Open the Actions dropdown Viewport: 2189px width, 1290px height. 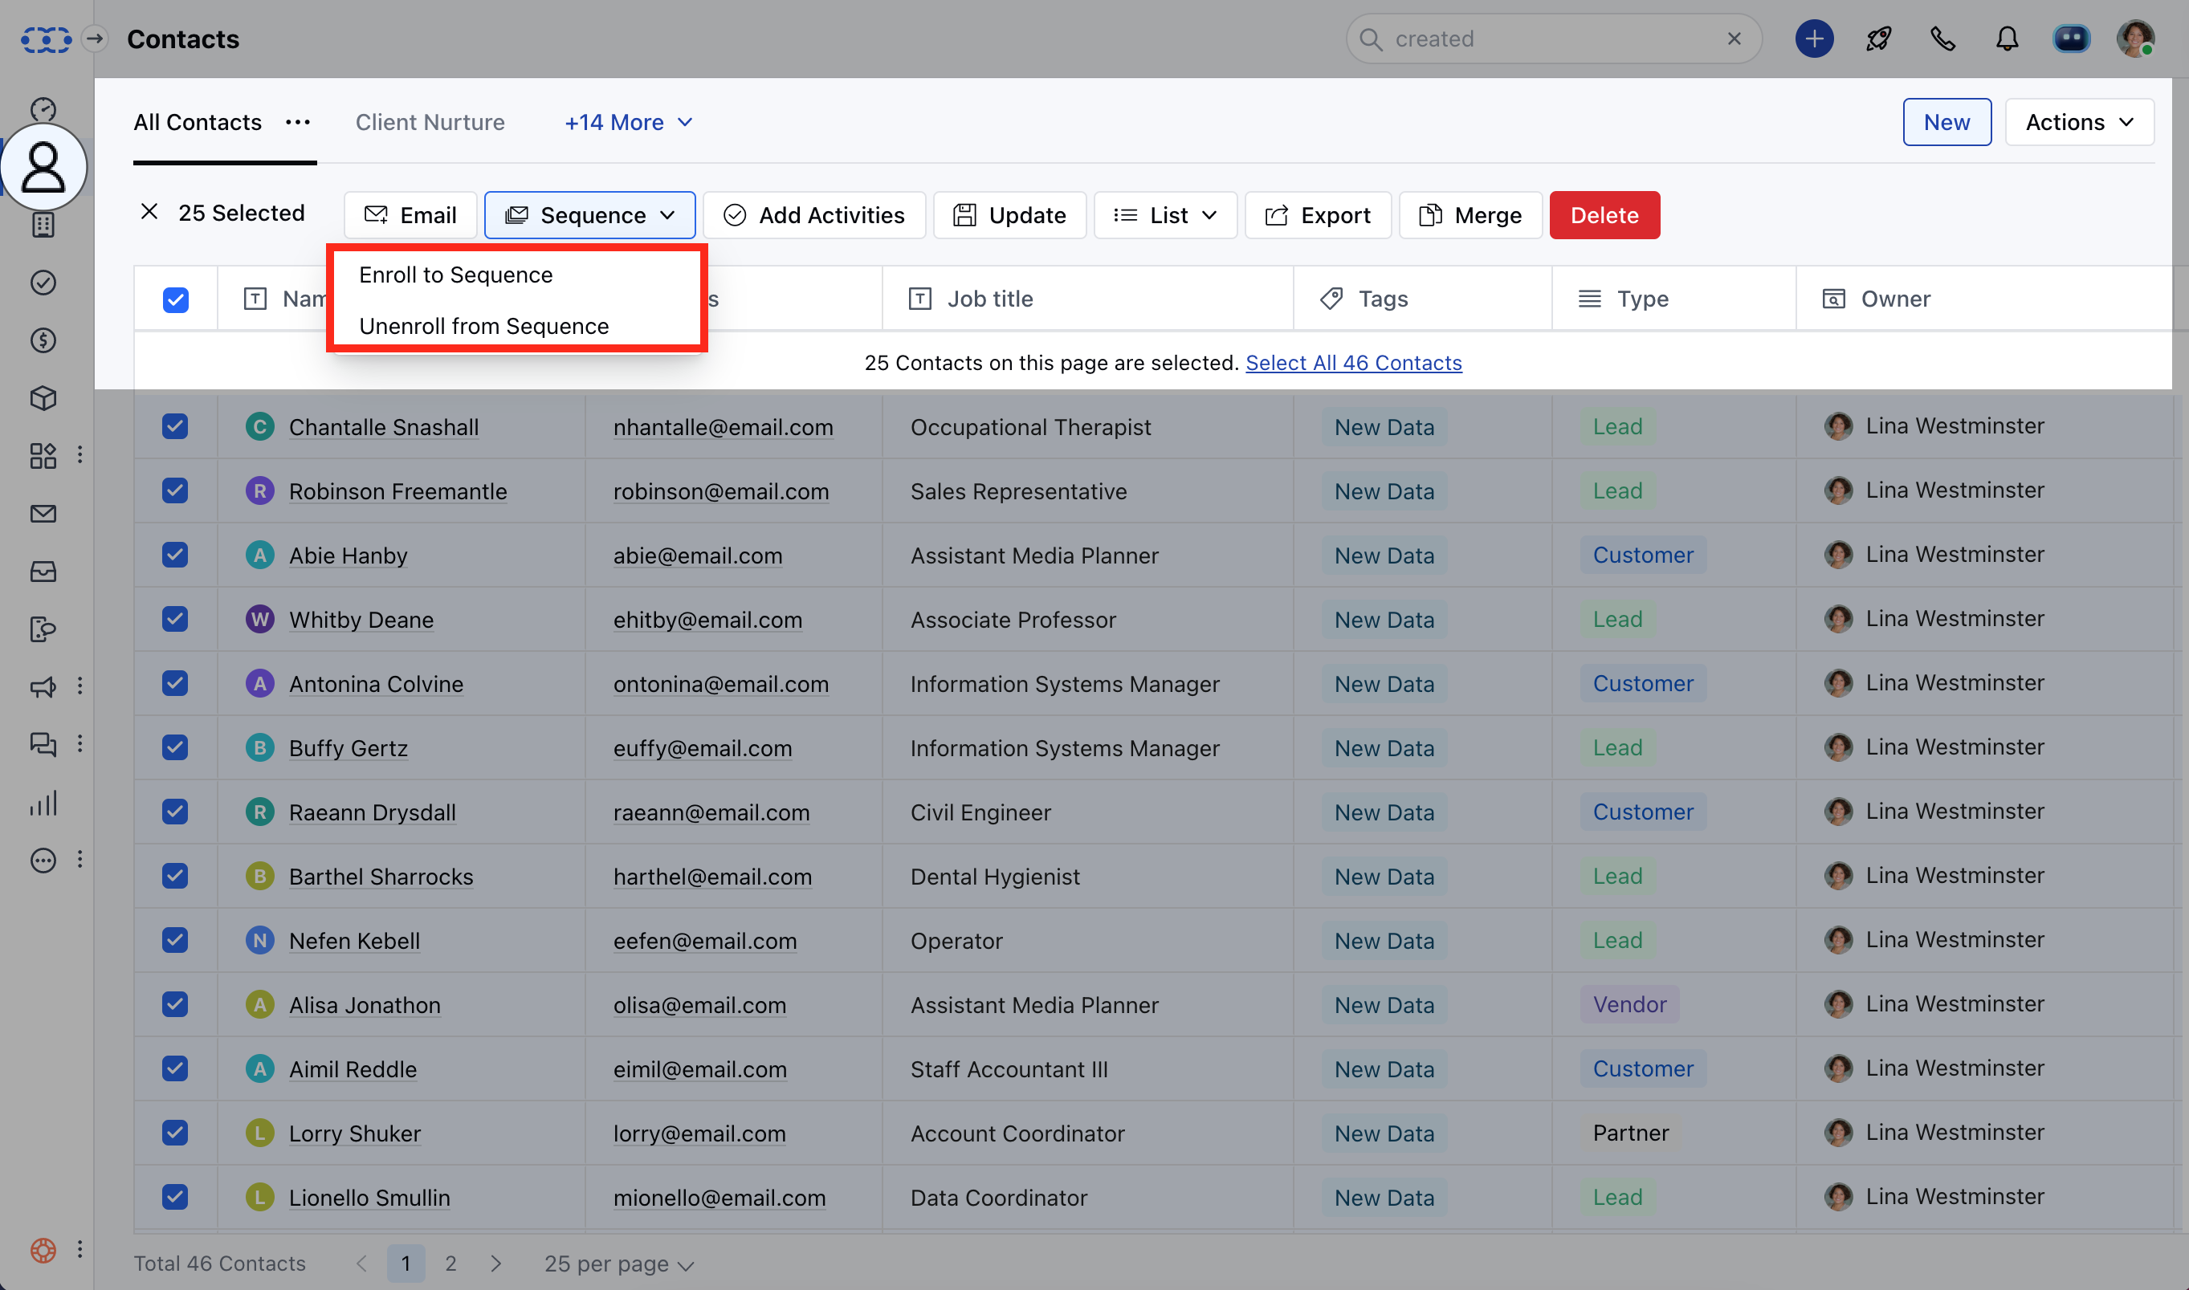click(2080, 123)
